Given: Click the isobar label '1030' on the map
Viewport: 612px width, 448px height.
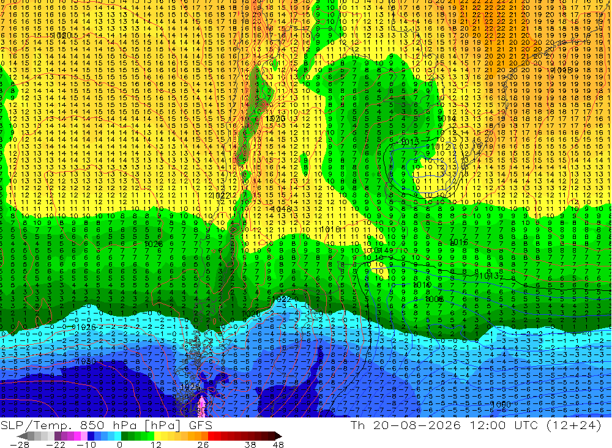Looking at the screenshot, I should pos(85,361).
